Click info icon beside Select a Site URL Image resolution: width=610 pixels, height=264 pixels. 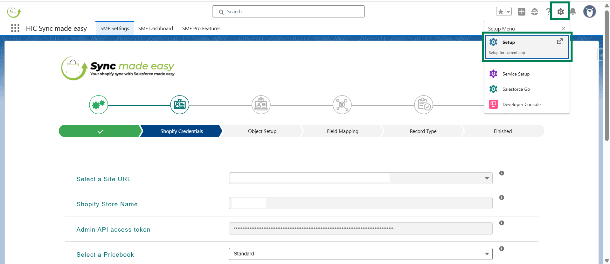[502, 173]
